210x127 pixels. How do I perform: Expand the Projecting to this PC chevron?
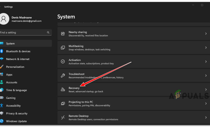tap(206, 103)
